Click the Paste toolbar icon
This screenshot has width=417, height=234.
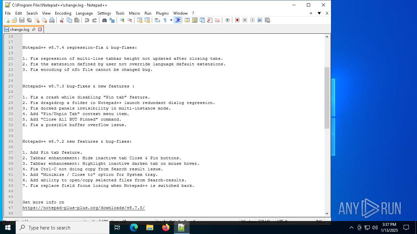[77, 20]
